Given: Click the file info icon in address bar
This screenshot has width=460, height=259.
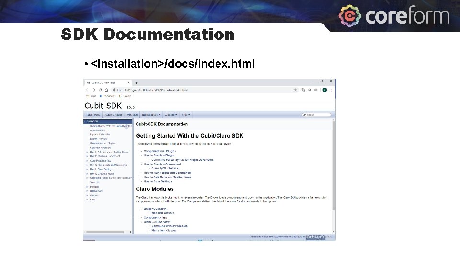Looking at the screenshot, I should point(114,90).
